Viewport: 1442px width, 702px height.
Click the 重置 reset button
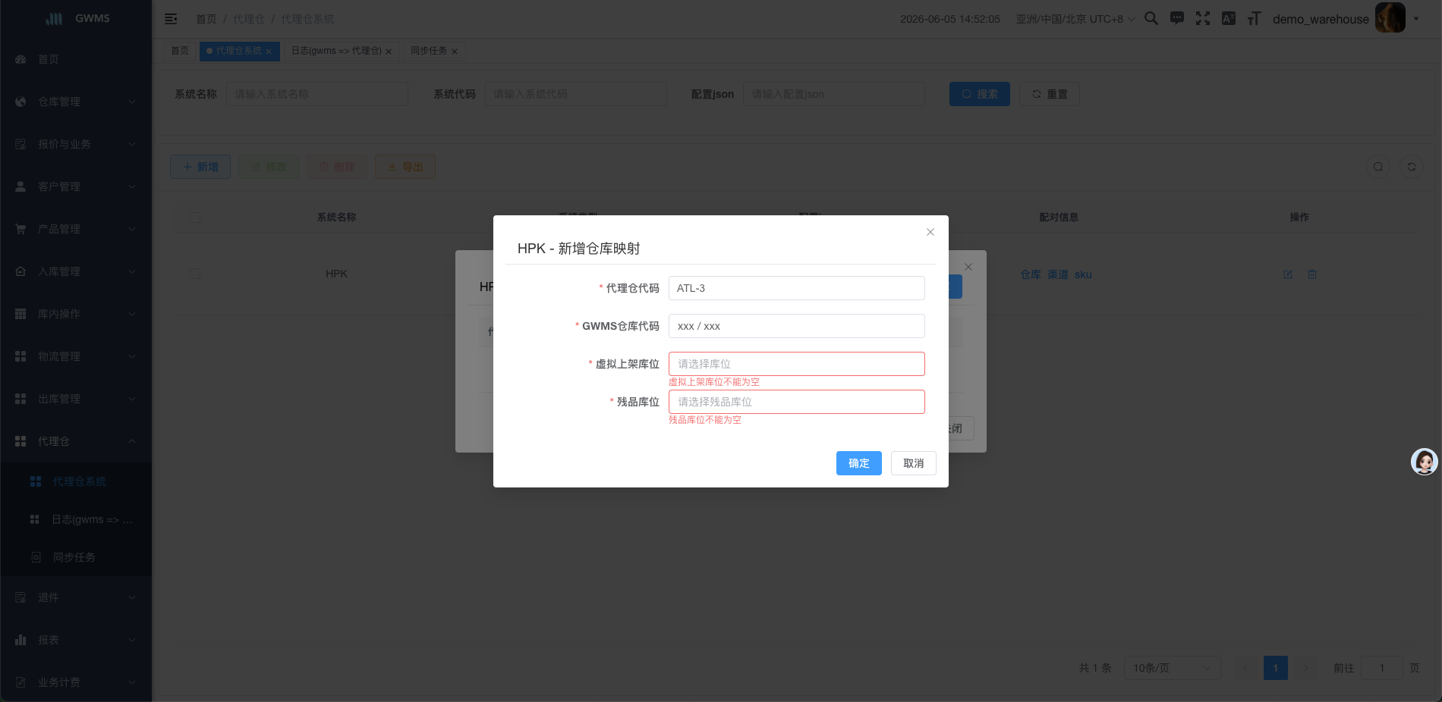coord(1050,94)
